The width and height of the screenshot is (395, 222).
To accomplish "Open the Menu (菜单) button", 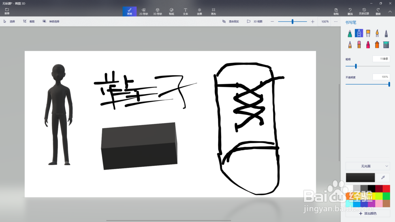I will click(7, 11).
